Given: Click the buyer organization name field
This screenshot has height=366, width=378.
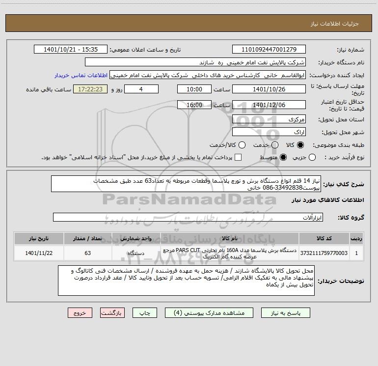Looking at the screenshot, I should click(x=195, y=62).
